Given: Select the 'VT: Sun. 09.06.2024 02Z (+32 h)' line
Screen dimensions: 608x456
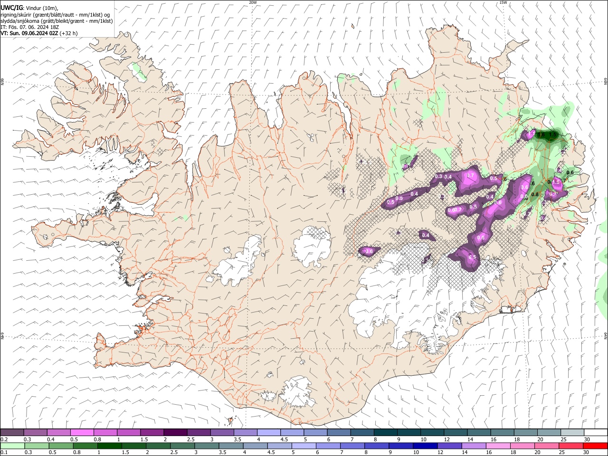Looking at the screenshot, I should pyautogui.click(x=39, y=33).
